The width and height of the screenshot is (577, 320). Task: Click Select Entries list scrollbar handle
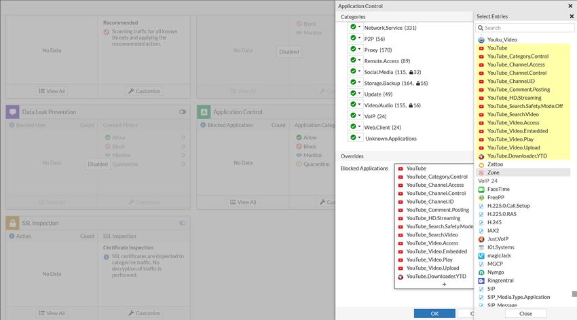(574, 294)
